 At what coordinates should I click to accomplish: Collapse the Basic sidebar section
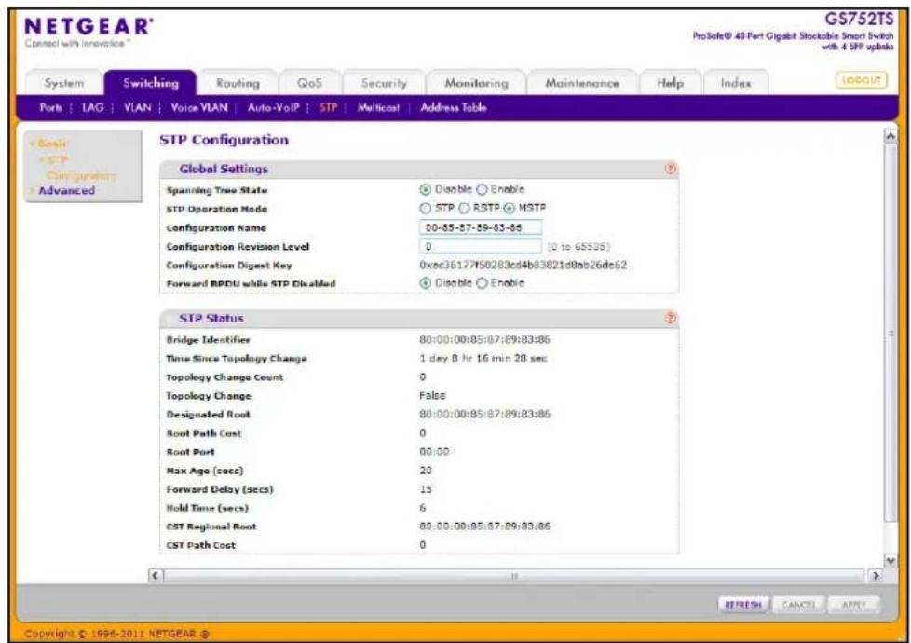pyautogui.click(x=51, y=144)
